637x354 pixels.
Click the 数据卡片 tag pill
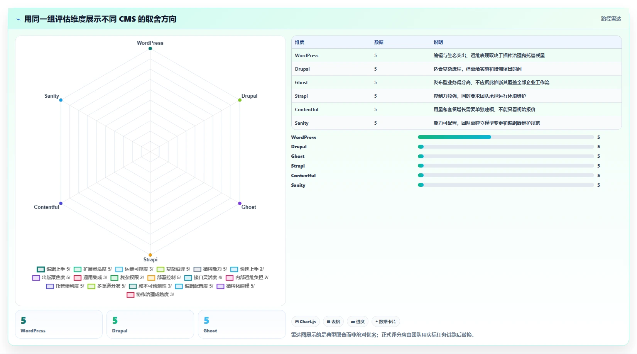(386, 322)
